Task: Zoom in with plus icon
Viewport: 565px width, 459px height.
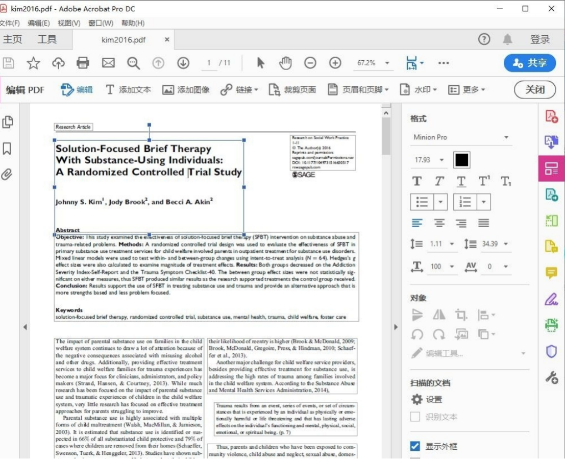Action: pyautogui.click(x=335, y=63)
